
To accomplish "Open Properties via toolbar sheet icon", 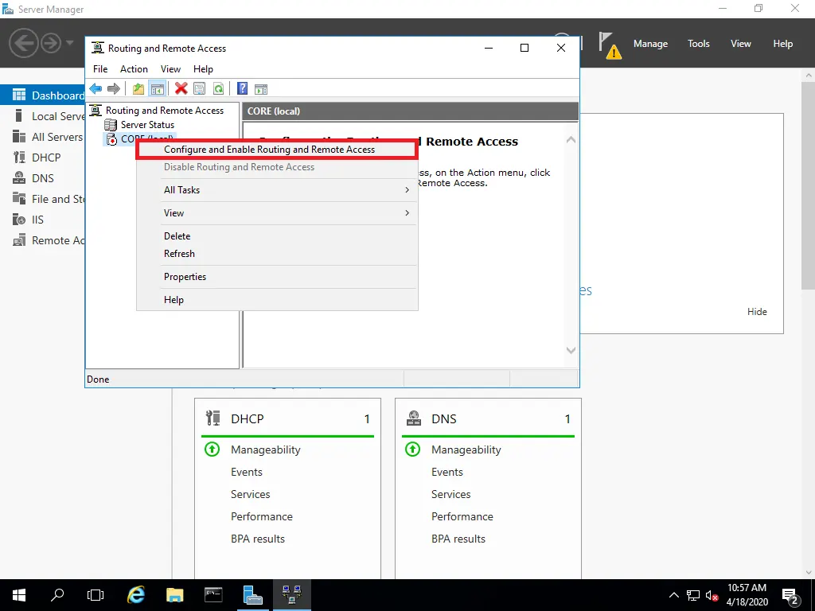I will (x=200, y=89).
